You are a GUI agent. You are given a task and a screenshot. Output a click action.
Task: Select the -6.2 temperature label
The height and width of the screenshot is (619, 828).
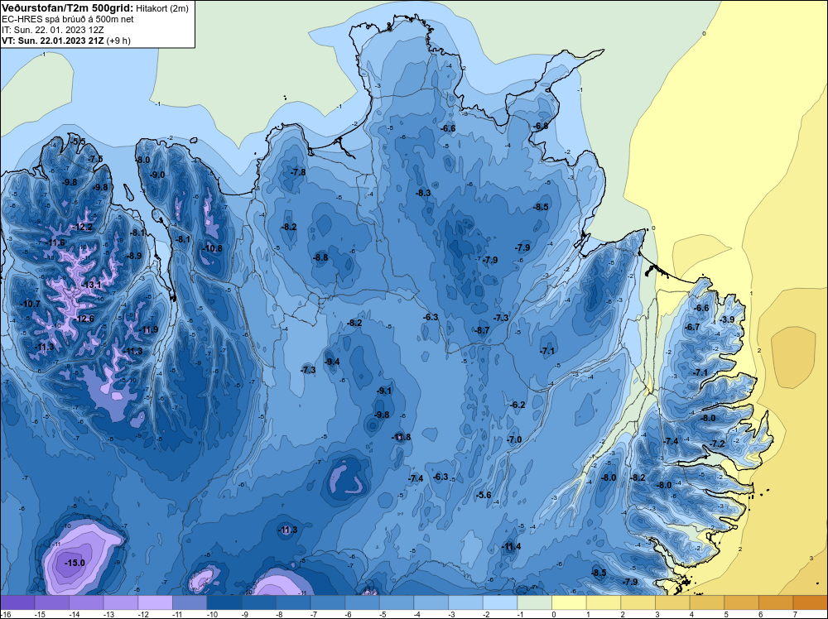click(x=517, y=405)
